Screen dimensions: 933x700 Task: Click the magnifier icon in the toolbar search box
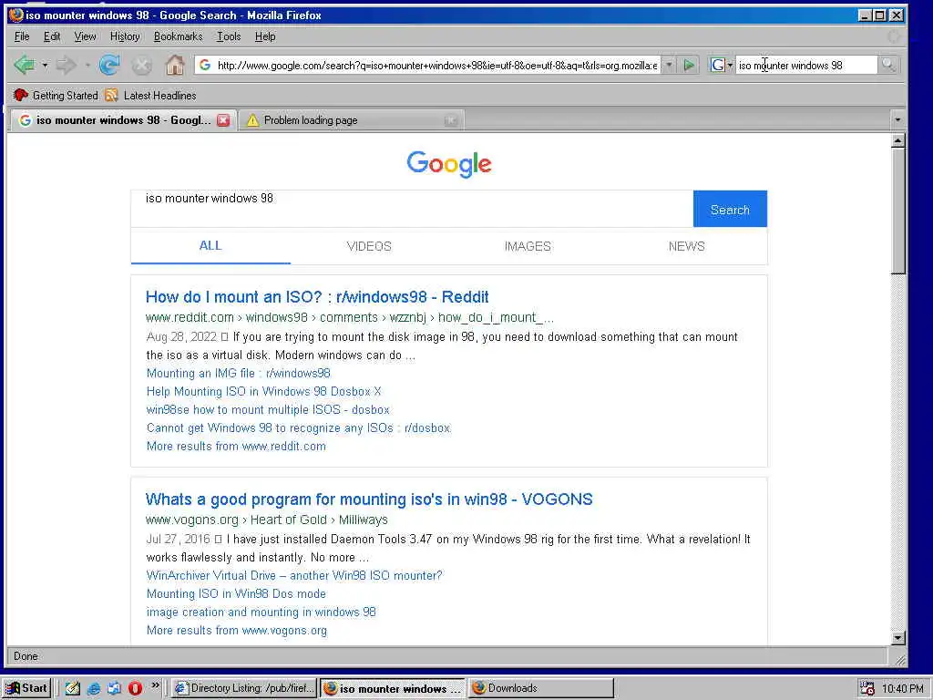click(887, 65)
